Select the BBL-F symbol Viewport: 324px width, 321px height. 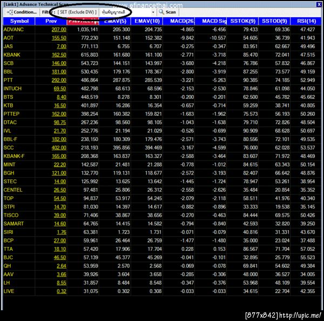10,139
